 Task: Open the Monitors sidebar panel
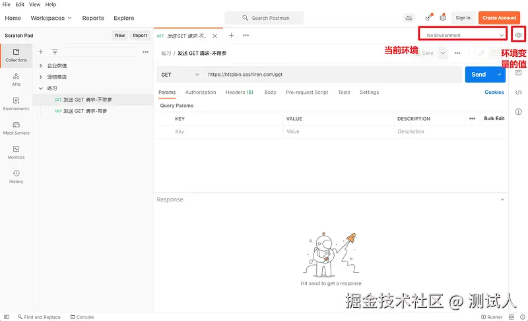16,153
